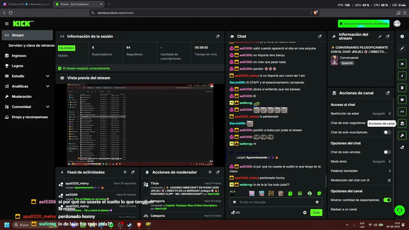Open Modo lento options

tap(361, 161)
